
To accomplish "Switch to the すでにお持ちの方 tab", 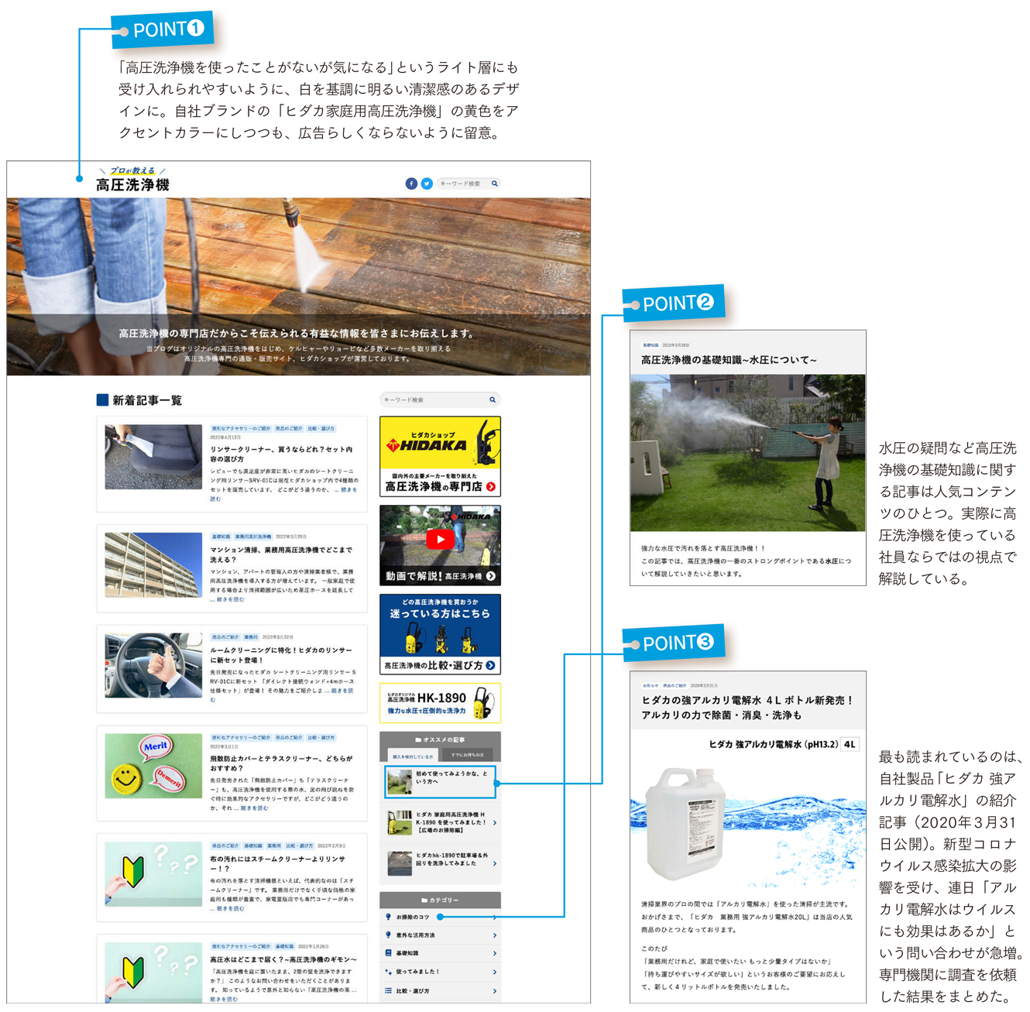I will [x=468, y=755].
